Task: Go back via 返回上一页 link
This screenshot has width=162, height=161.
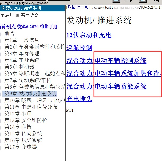Action: tap(78, 7)
